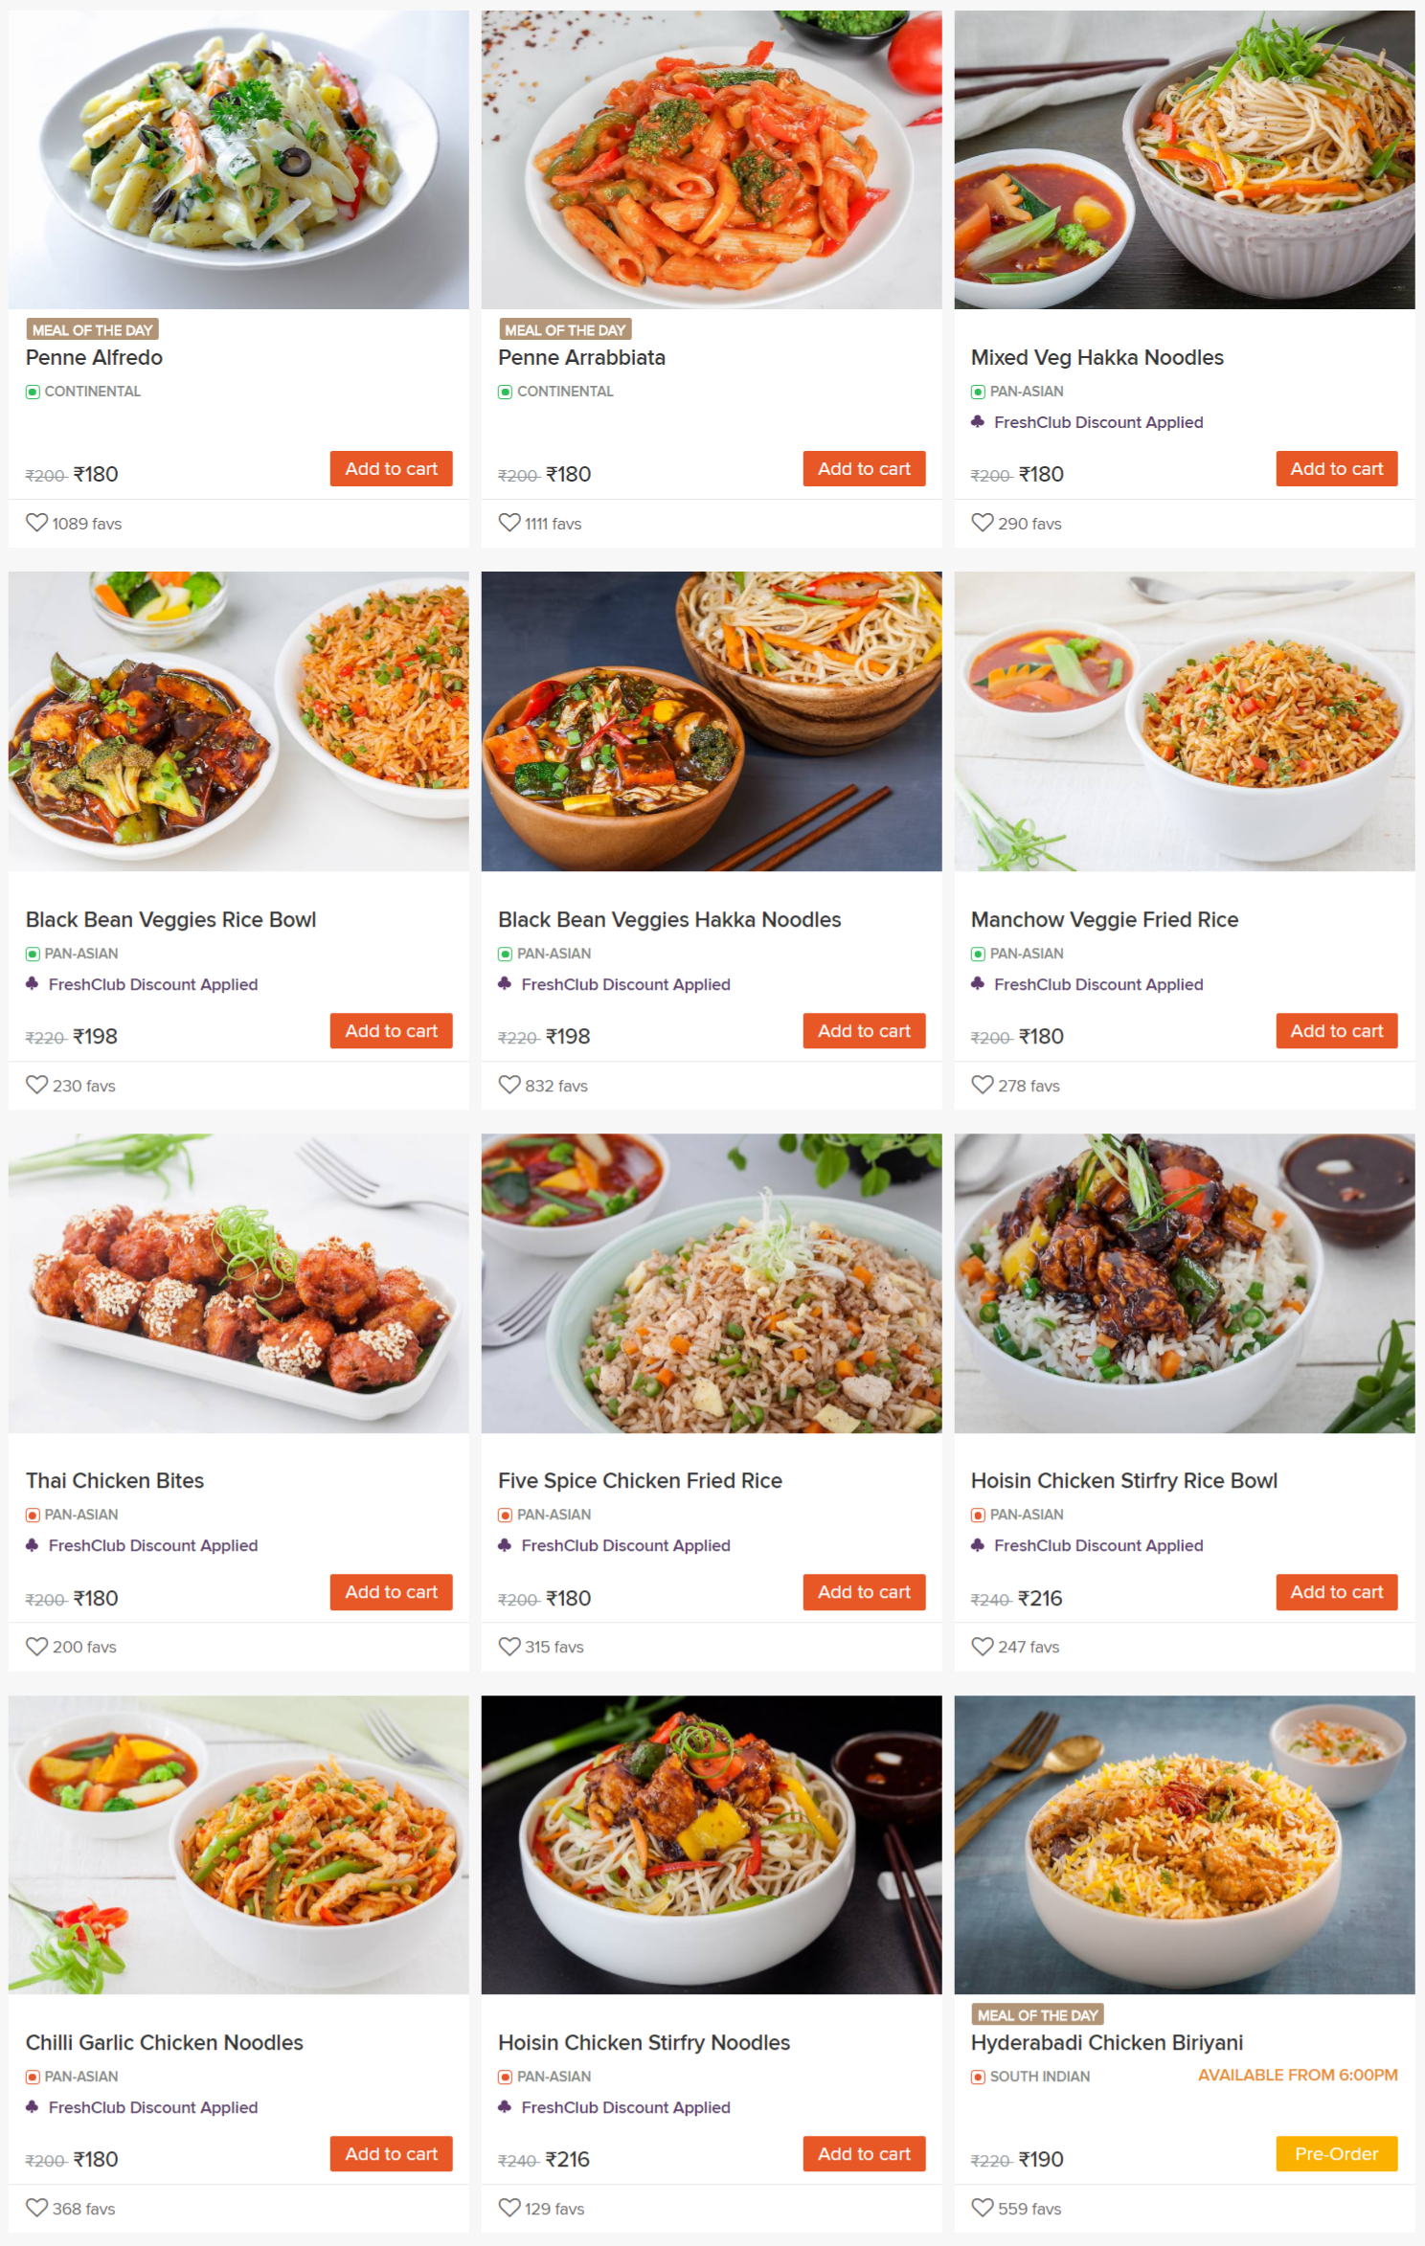The width and height of the screenshot is (1425, 2246).
Task: Heart the Black Bean Veggies Hakka Noodles
Action: pyautogui.click(x=509, y=1085)
